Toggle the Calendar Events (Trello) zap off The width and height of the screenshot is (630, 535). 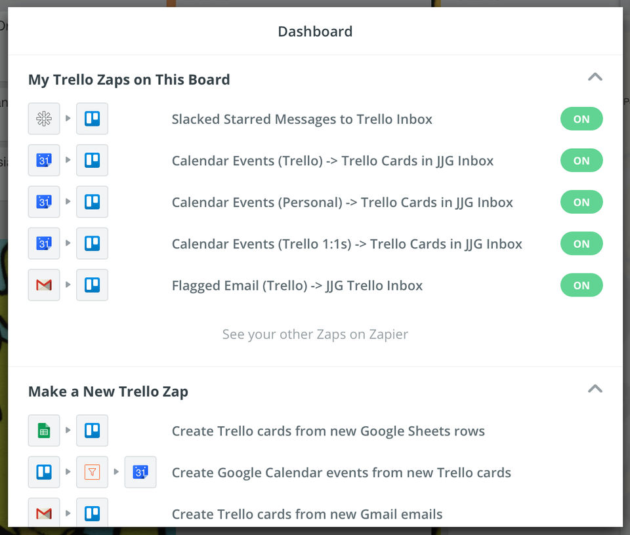point(581,161)
